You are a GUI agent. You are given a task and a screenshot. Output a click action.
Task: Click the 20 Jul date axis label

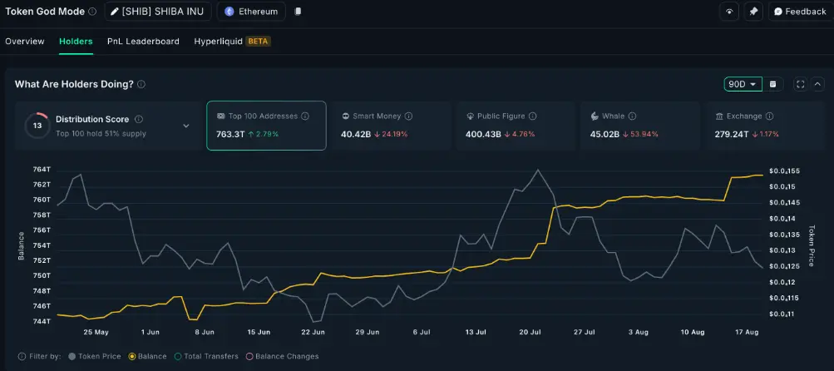[531, 332]
